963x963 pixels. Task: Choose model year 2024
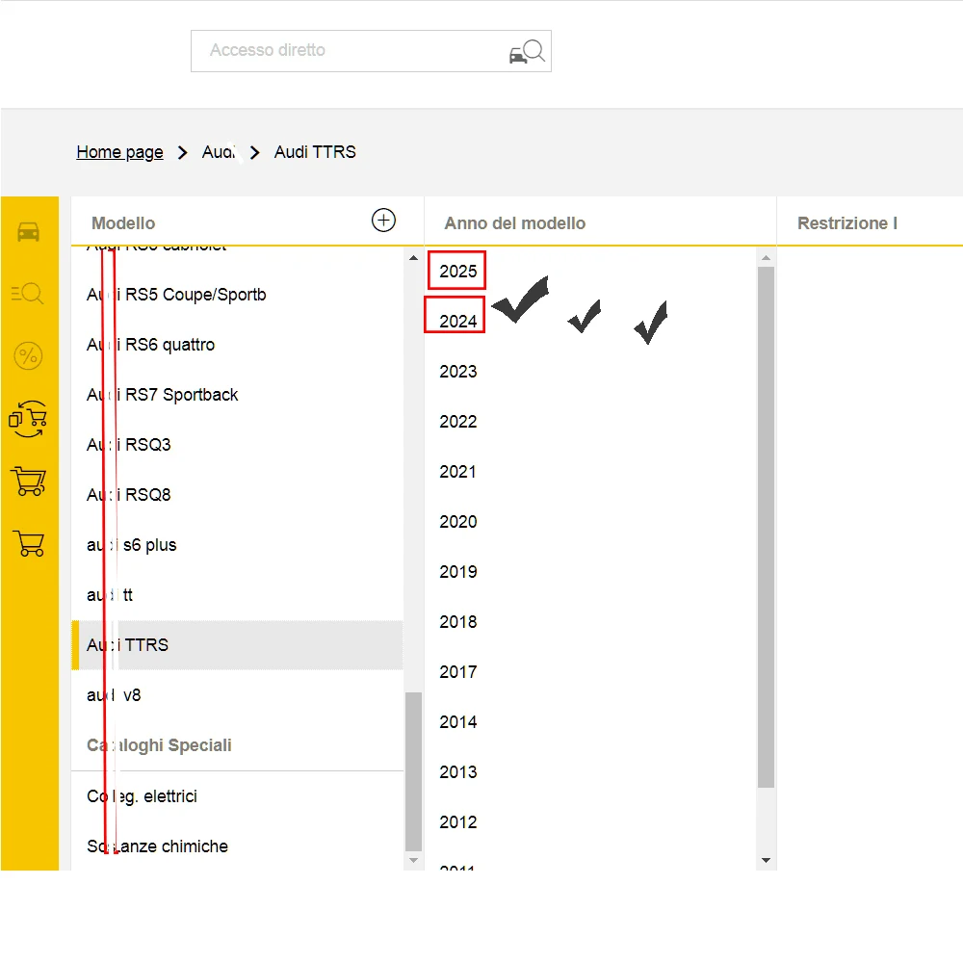[x=458, y=322]
